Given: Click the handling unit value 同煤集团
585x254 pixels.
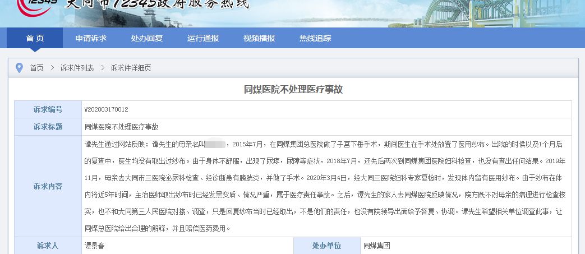Looking at the screenshot, I should click(x=376, y=246).
